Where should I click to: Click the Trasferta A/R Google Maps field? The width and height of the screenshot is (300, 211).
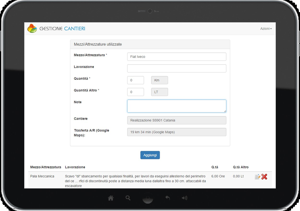pos(176,132)
